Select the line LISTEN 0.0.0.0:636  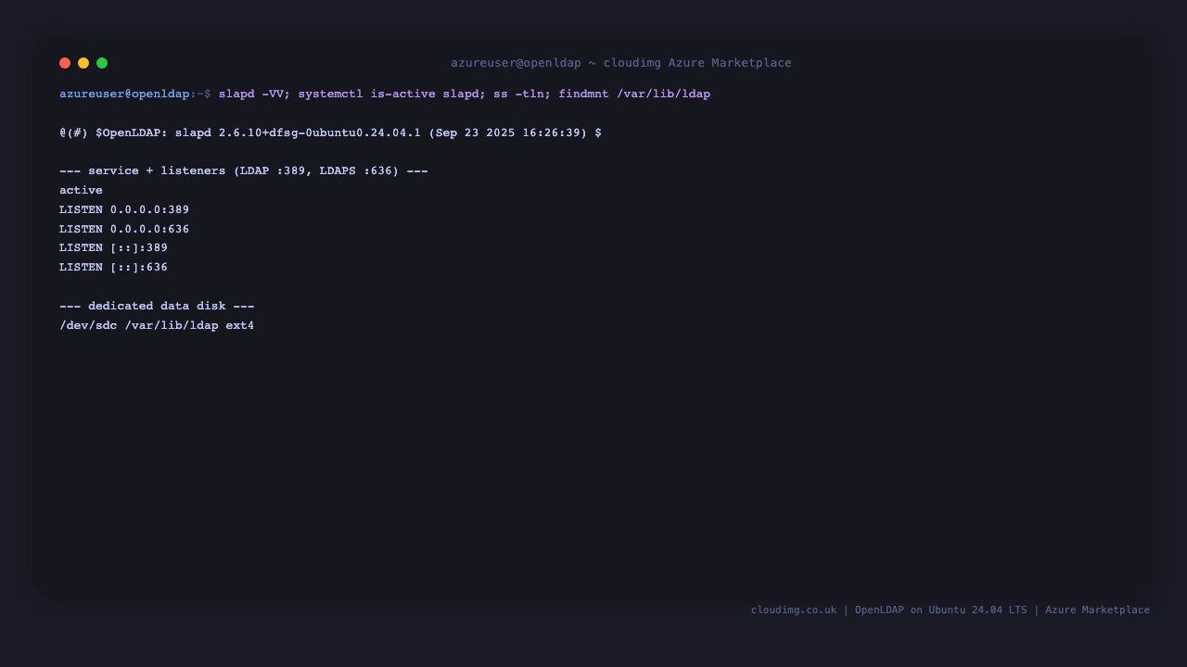[x=124, y=230]
